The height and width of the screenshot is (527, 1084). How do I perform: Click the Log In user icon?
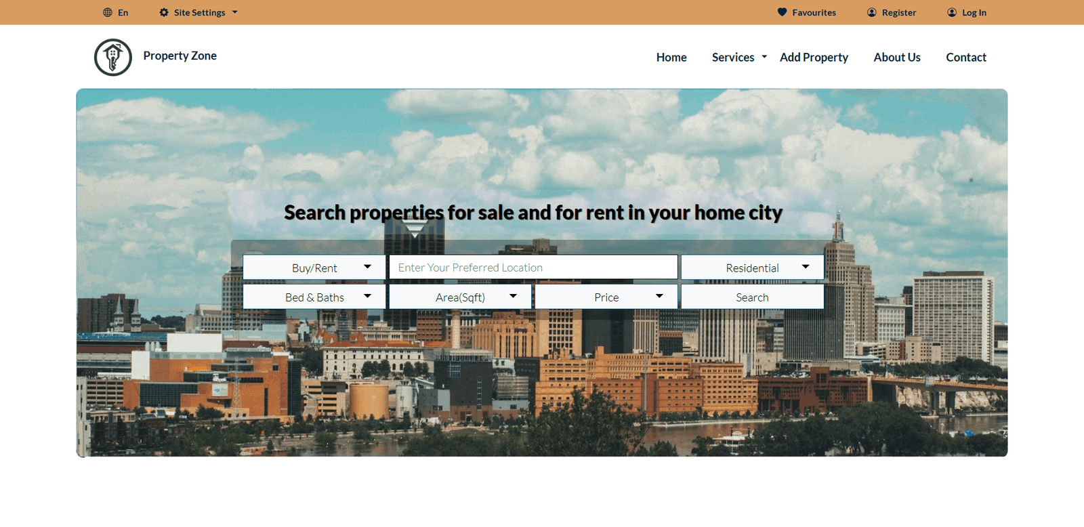(x=952, y=12)
